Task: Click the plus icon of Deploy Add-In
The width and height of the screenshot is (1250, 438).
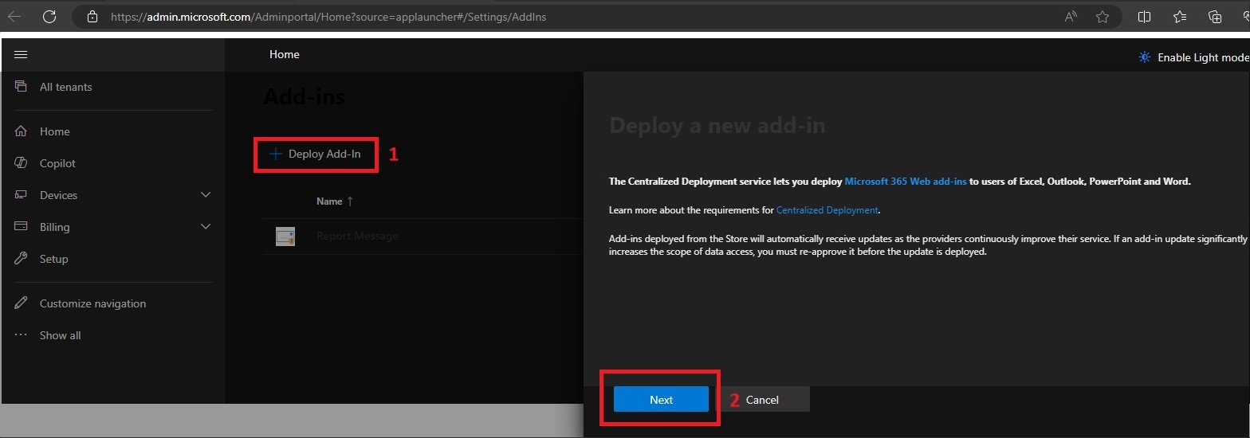Action: point(276,154)
